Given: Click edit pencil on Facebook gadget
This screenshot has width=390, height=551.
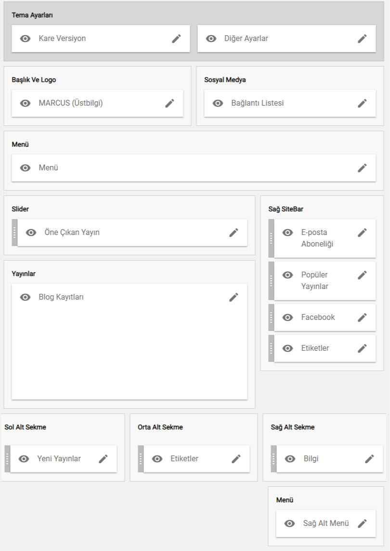Looking at the screenshot, I should (x=362, y=317).
